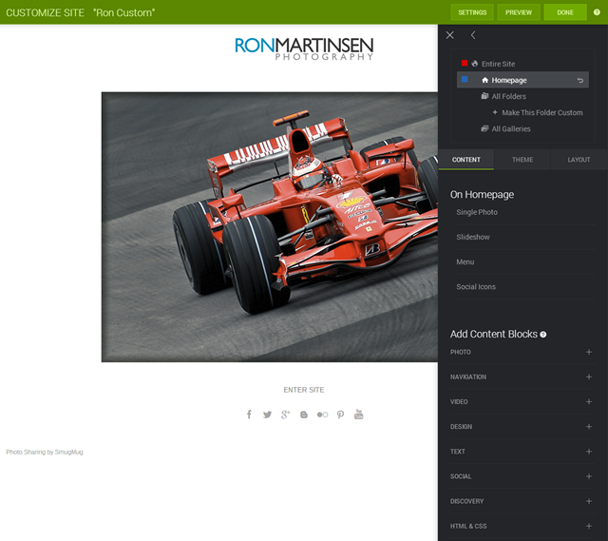
Task: Click Make This Folder Custom
Action: pos(542,112)
